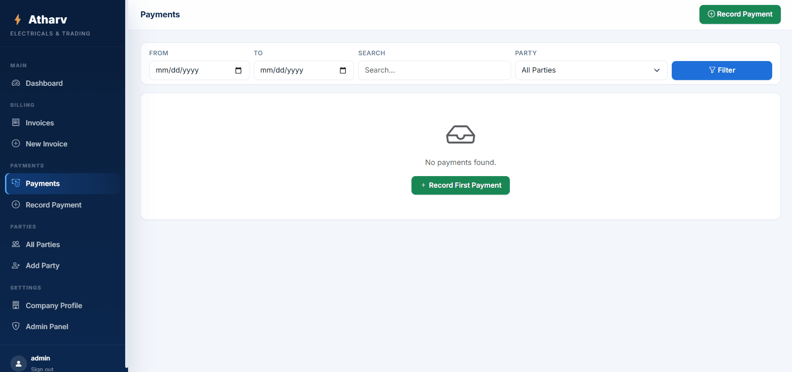The width and height of the screenshot is (792, 372).
Task: Open the FROM date calendar picker icon
Action: (x=238, y=70)
